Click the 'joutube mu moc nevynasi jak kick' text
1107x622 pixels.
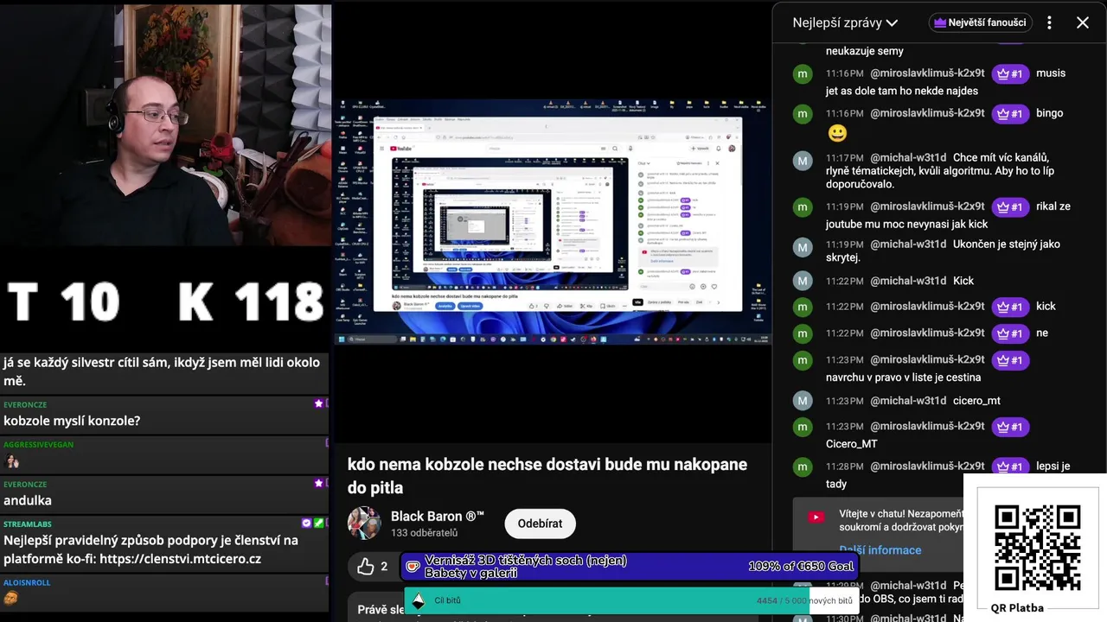[x=906, y=224]
